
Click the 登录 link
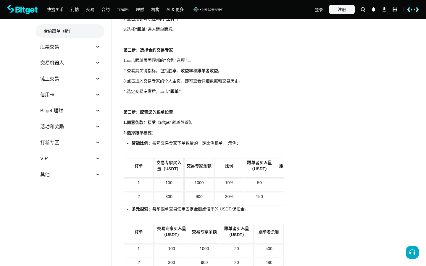coord(319,9)
